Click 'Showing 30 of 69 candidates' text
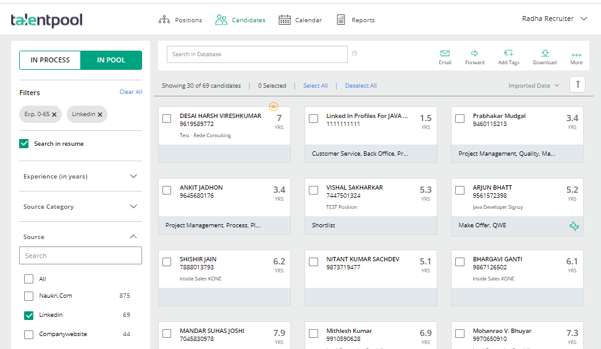This screenshot has height=349, width=601. 201,86
